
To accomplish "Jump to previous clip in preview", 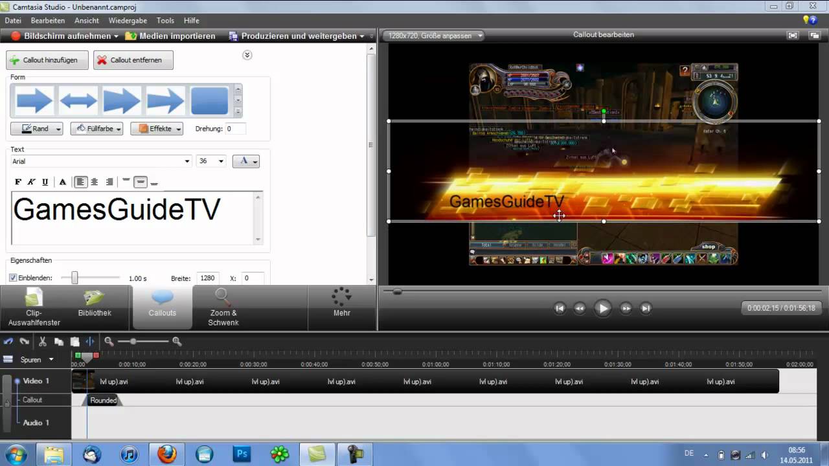I will pyautogui.click(x=560, y=308).
